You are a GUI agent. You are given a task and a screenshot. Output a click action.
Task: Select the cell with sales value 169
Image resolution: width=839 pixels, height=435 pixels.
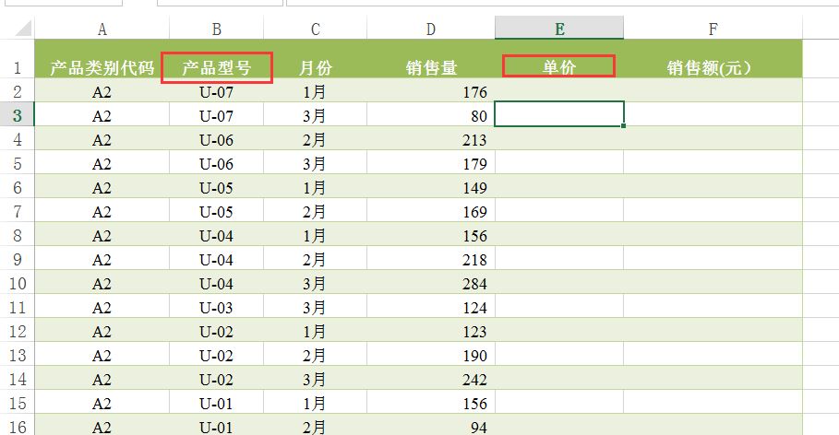click(x=431, y=212)
